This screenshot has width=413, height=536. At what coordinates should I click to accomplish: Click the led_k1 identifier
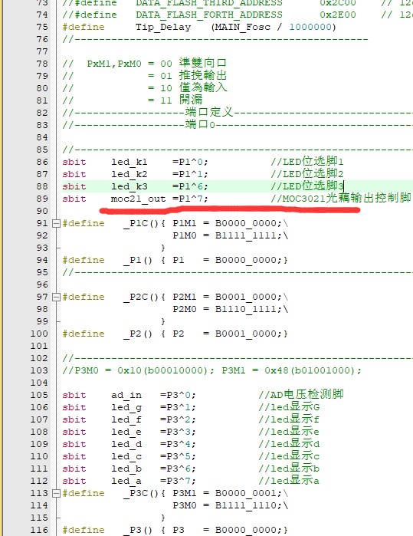point(129,162)
